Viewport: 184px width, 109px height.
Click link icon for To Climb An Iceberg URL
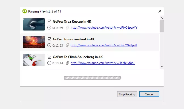[x=67, y=63]
